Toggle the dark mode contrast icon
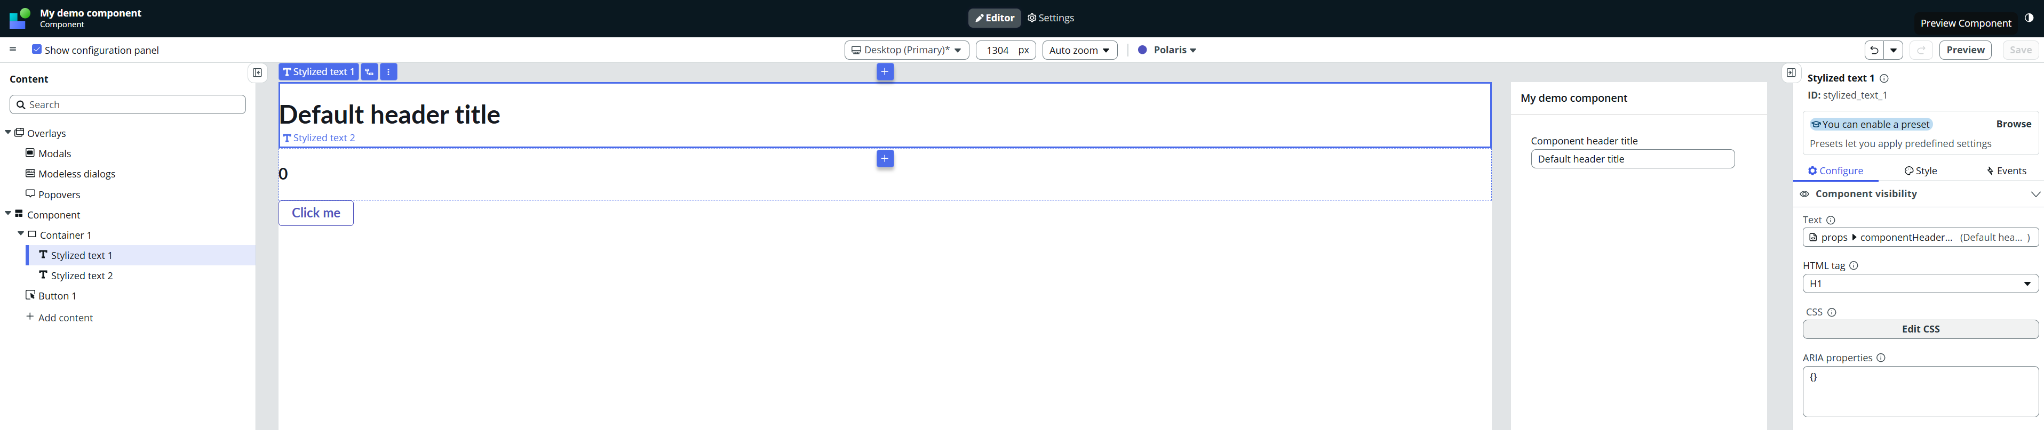 click(2029, 18)
